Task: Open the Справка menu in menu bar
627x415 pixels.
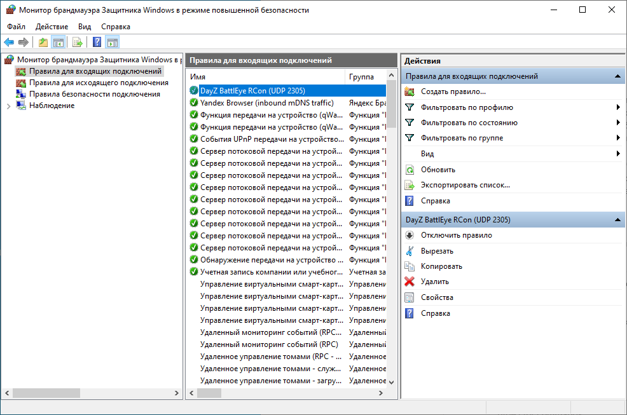Action: click(116, 27)
